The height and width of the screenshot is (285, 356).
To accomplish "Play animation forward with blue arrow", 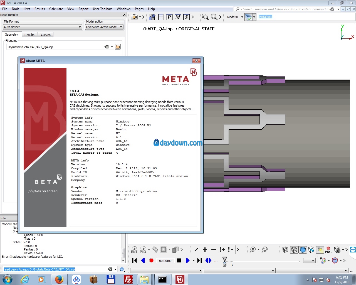I will [187, 261].
